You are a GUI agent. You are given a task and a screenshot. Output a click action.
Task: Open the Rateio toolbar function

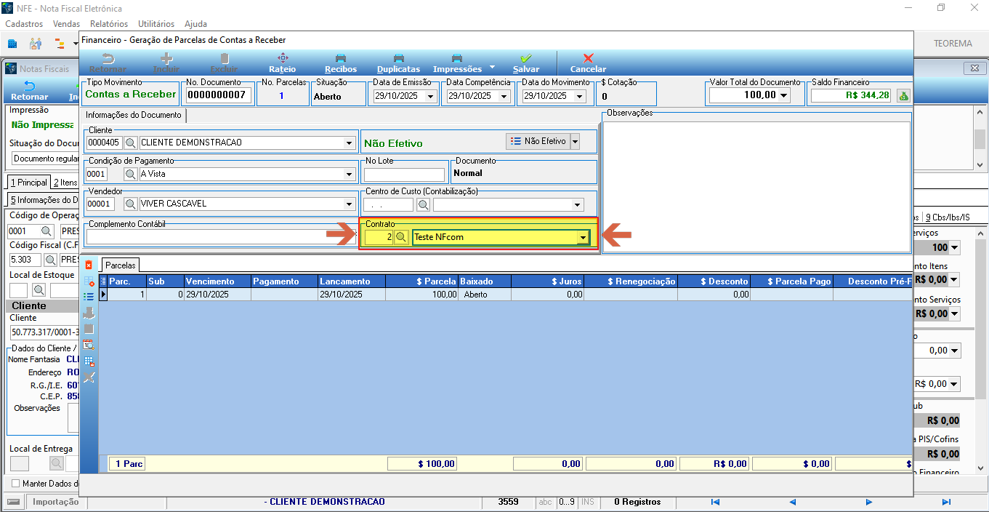282,58
